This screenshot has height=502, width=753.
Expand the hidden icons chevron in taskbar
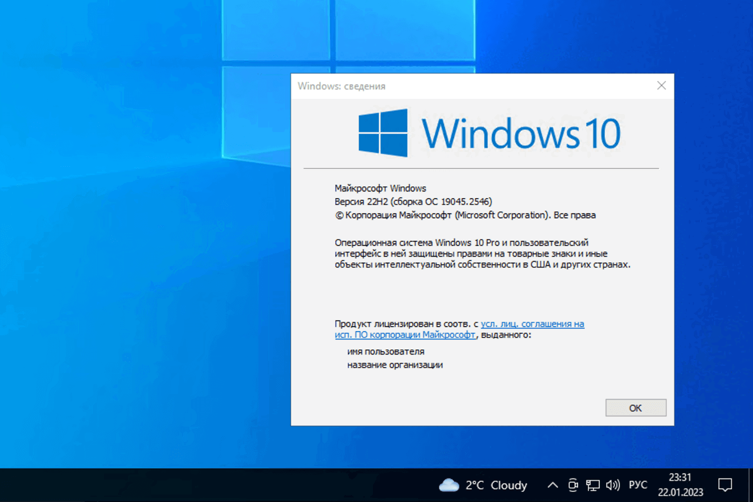coord(552,485)
